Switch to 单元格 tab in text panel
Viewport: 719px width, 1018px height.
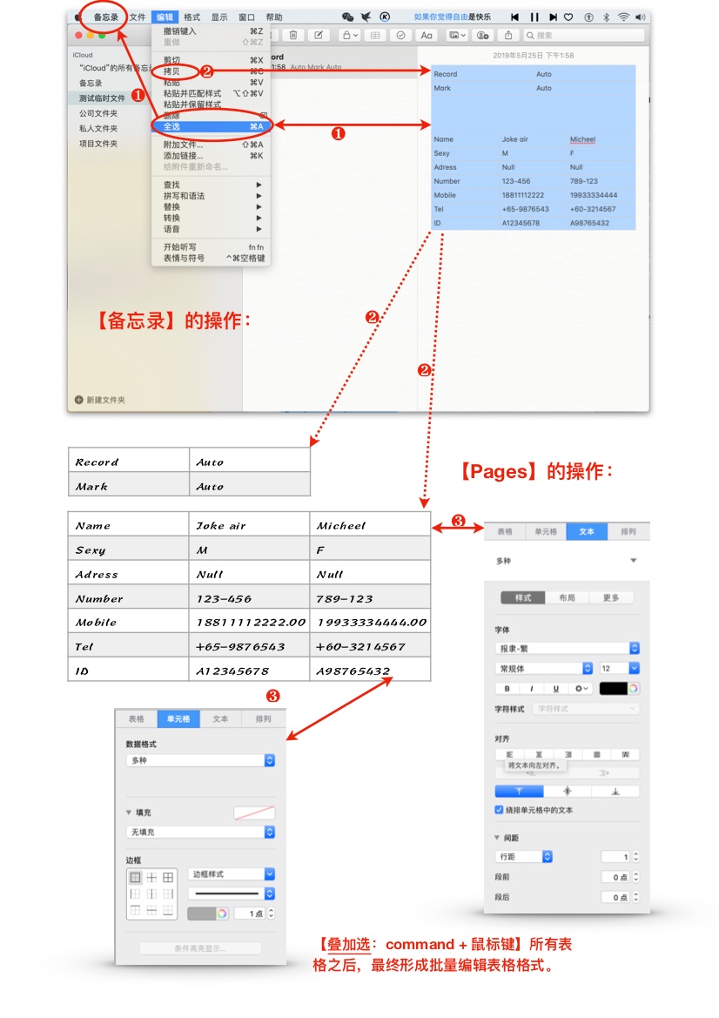(545, 531)
